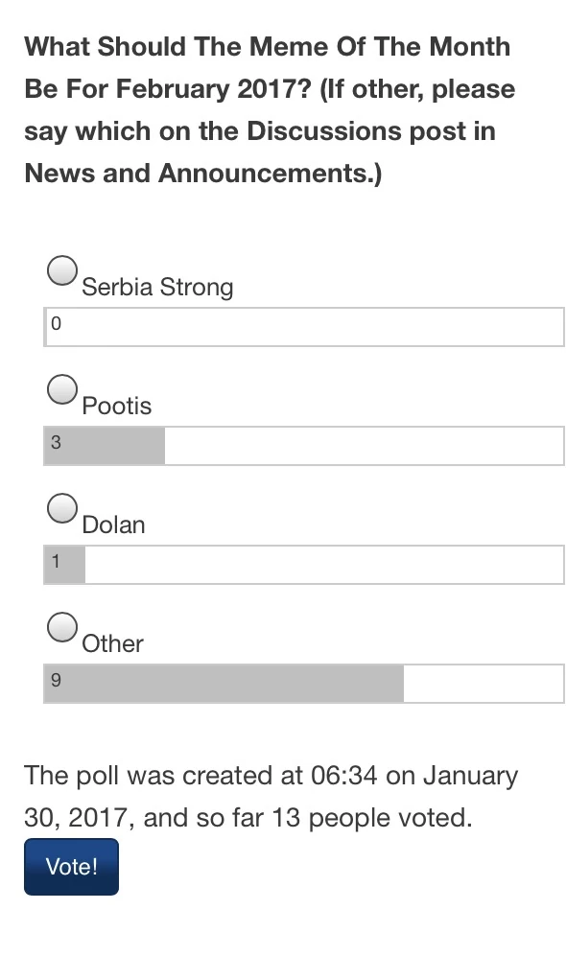Click the number 1 in the Dolan bar

[x=56, y=564]
